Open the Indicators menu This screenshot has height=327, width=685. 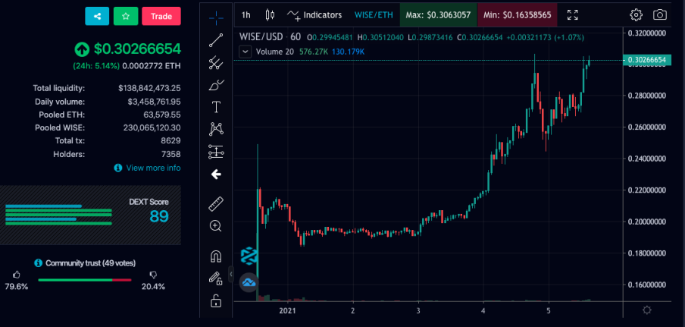click(x=314, y=15)
